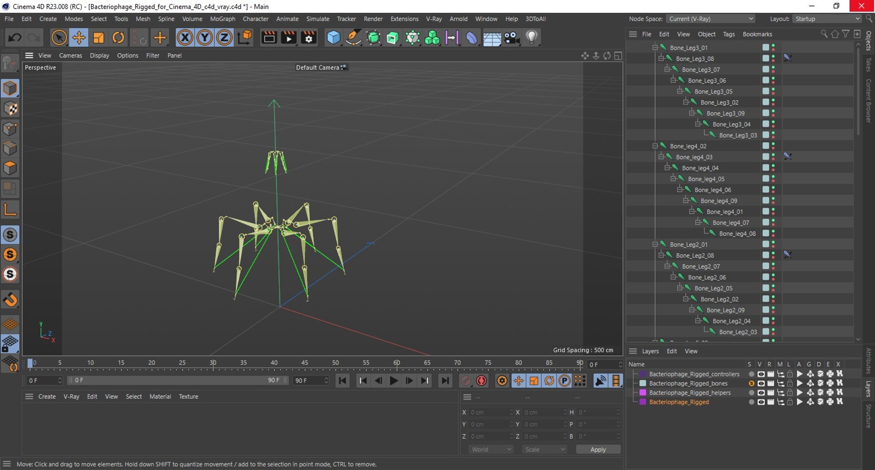This screenshot has width=875, height=470.
Task: Collapse Bone_Leg2_01 in object tree
Action: tap(655, 244)
